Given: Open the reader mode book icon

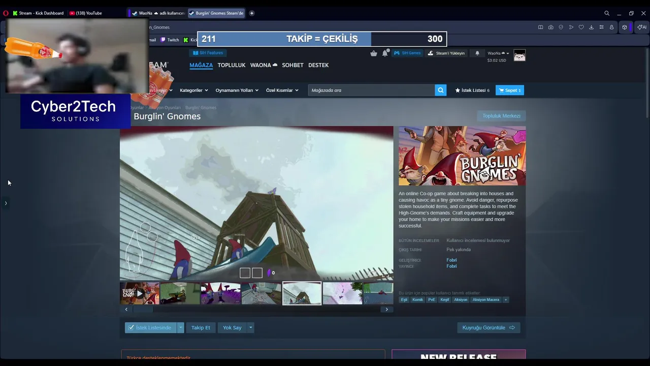Looking at the screenshot, I should pos(540,27).
